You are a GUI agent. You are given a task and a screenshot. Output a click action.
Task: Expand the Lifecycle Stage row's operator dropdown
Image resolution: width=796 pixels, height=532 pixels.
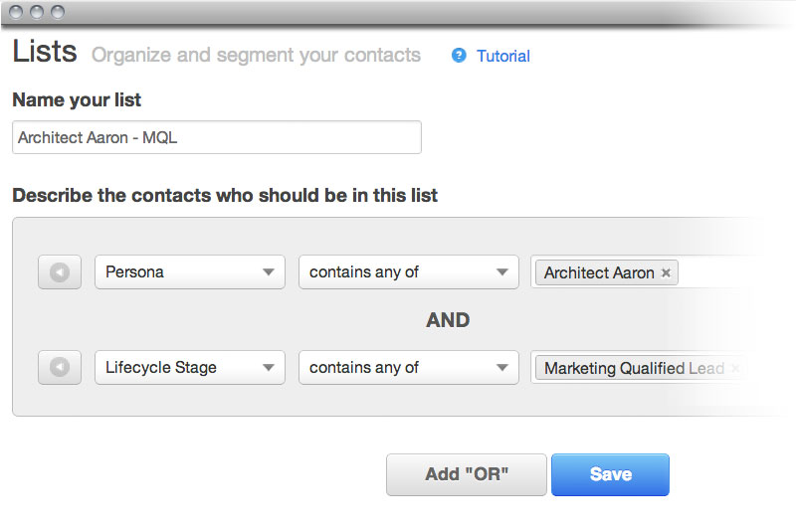[408, 368]
